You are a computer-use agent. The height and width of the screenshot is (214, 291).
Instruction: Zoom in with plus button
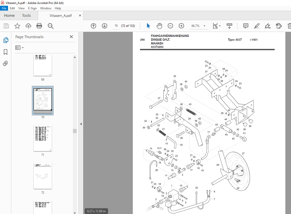[x=181, y=26]
